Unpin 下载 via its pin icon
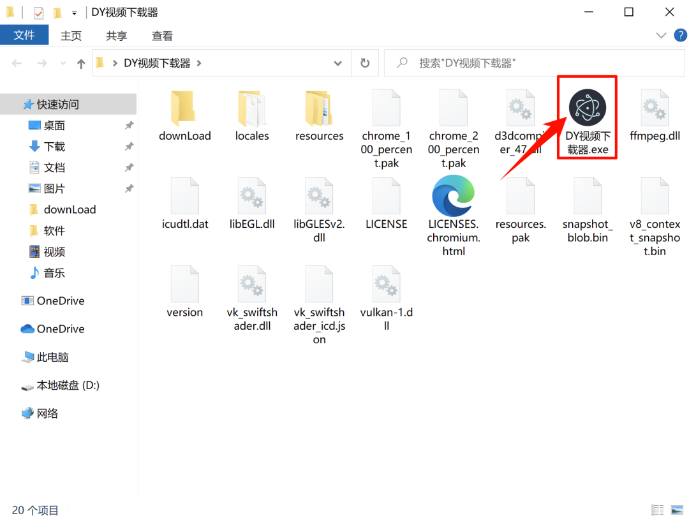The height and width of the screenshot is (518, 689). [129, 147]
